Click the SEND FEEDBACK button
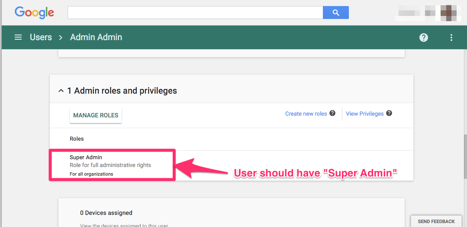Image resolution: width=467 pixels, height=227 pixels. [436, 221]
